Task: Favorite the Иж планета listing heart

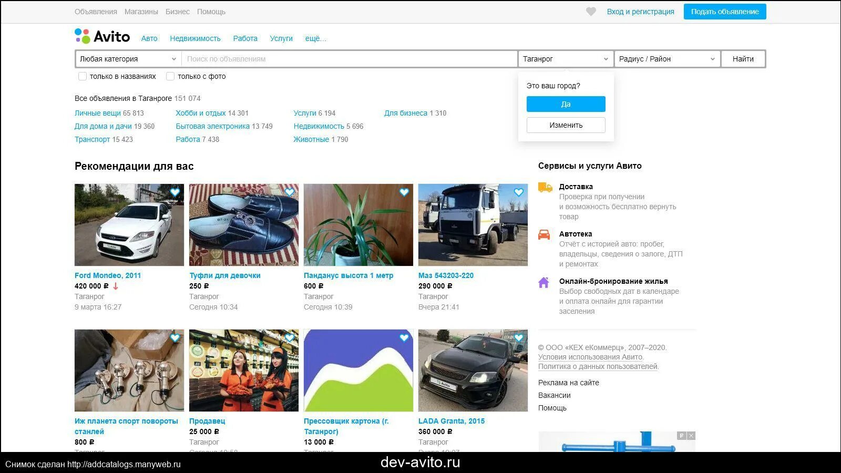Action: (175, 338)
